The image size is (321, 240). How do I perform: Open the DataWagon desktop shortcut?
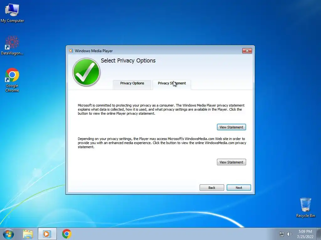[x=12, y=46]
